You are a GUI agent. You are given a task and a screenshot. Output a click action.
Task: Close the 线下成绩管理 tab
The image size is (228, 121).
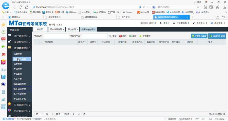[x=95, y=30]
